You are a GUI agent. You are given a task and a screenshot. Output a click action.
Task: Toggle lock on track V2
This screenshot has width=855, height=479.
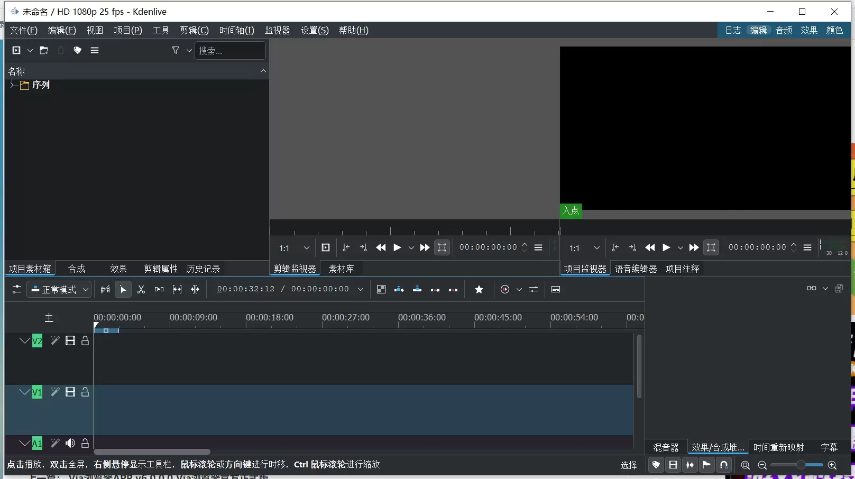coord(85,340)
